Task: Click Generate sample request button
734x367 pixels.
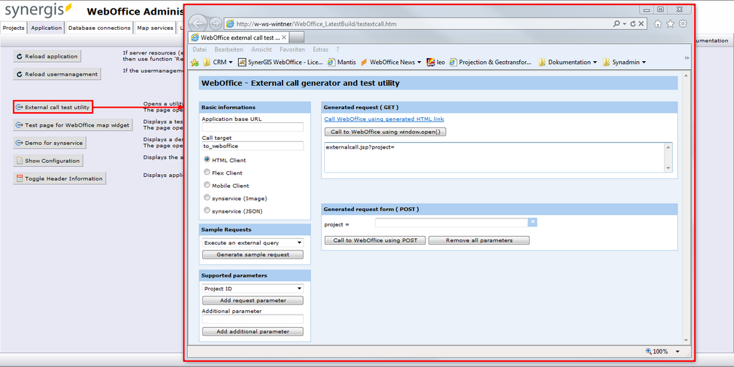Action: pos(253,255)
